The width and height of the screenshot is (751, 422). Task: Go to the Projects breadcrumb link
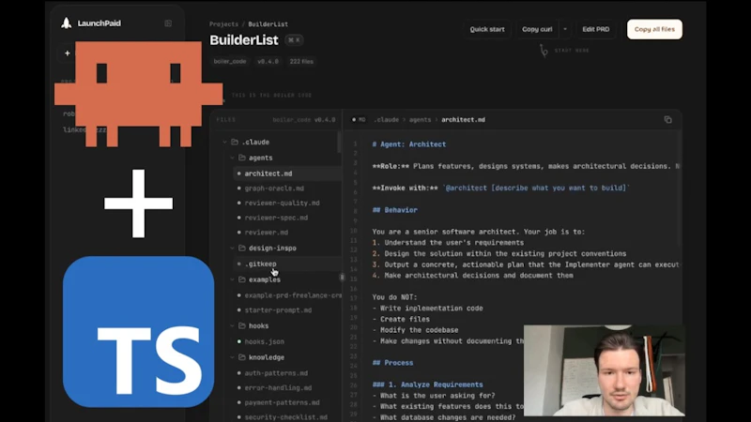223,24
